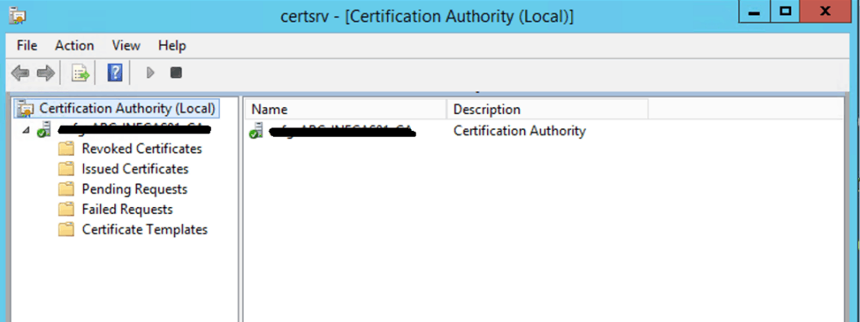Click the Certification Authority description cell

click(519, 131)
